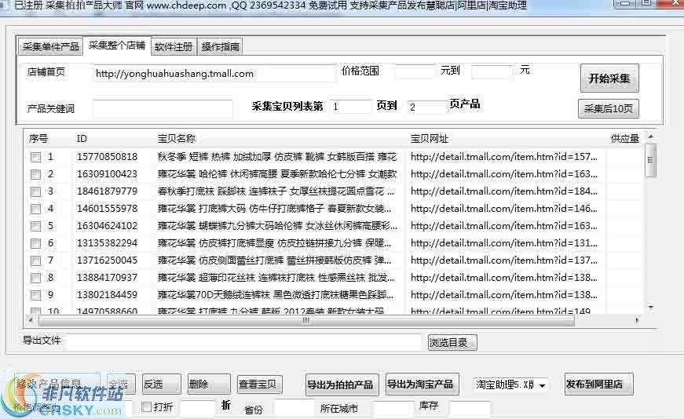Click the 产品关键词 input field
The image size is (684, 419).
coord(163,108)
